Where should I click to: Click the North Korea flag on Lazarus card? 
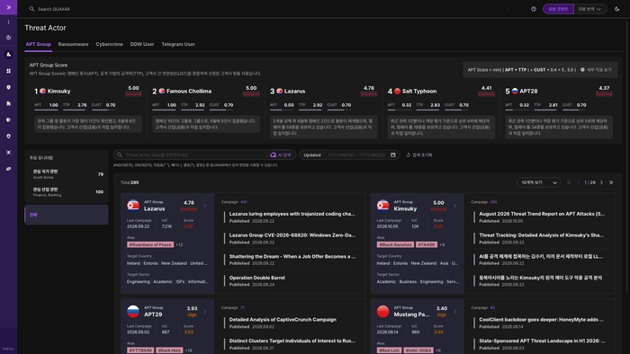(133, 205)
